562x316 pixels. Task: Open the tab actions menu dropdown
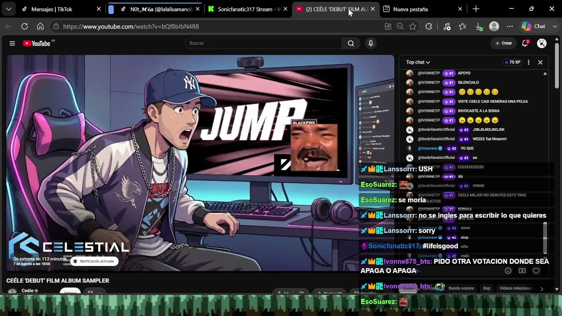point(9,9)
